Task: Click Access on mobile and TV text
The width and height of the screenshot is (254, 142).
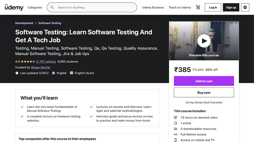Action: (x=198, y=140)
